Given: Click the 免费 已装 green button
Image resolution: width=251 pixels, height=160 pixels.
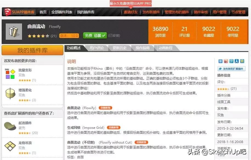Looking at the screenshot, I should click(95, 36).
